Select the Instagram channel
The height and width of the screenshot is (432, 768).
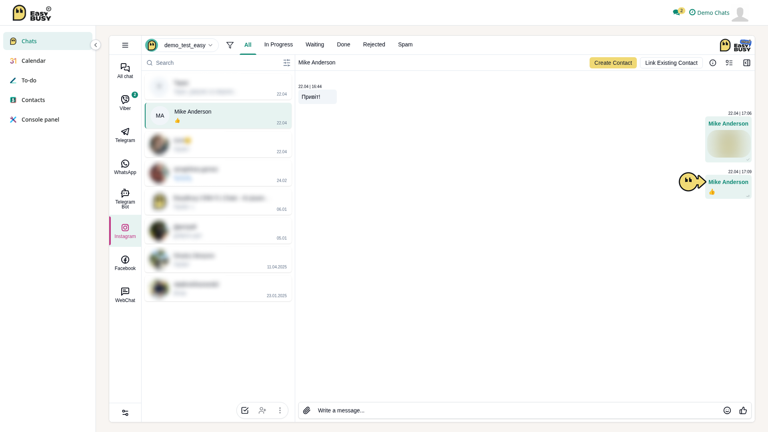point(125,231)
